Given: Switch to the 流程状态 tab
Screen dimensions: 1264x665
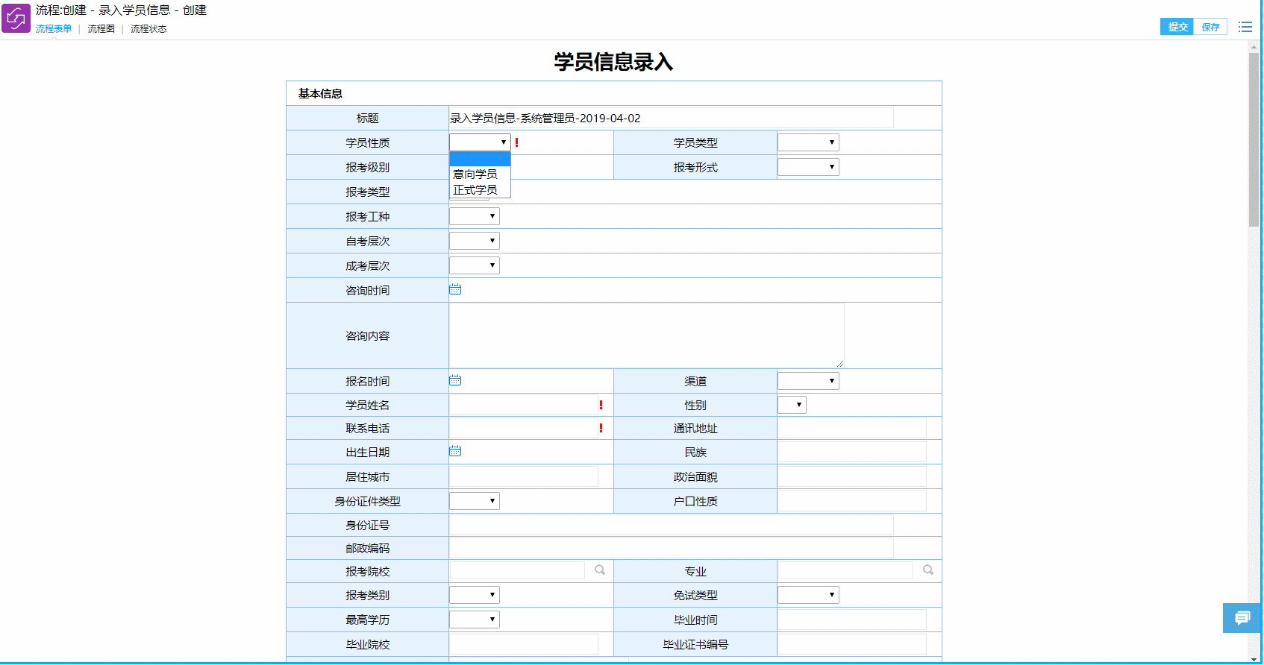Looking at the screenshot, I should [148, 29].
